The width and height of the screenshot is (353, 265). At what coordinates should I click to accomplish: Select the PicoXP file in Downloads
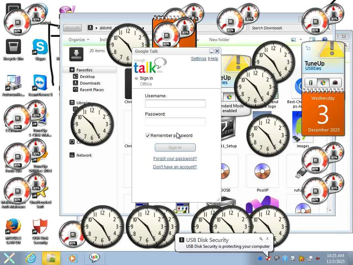click(x=262, y=174)
